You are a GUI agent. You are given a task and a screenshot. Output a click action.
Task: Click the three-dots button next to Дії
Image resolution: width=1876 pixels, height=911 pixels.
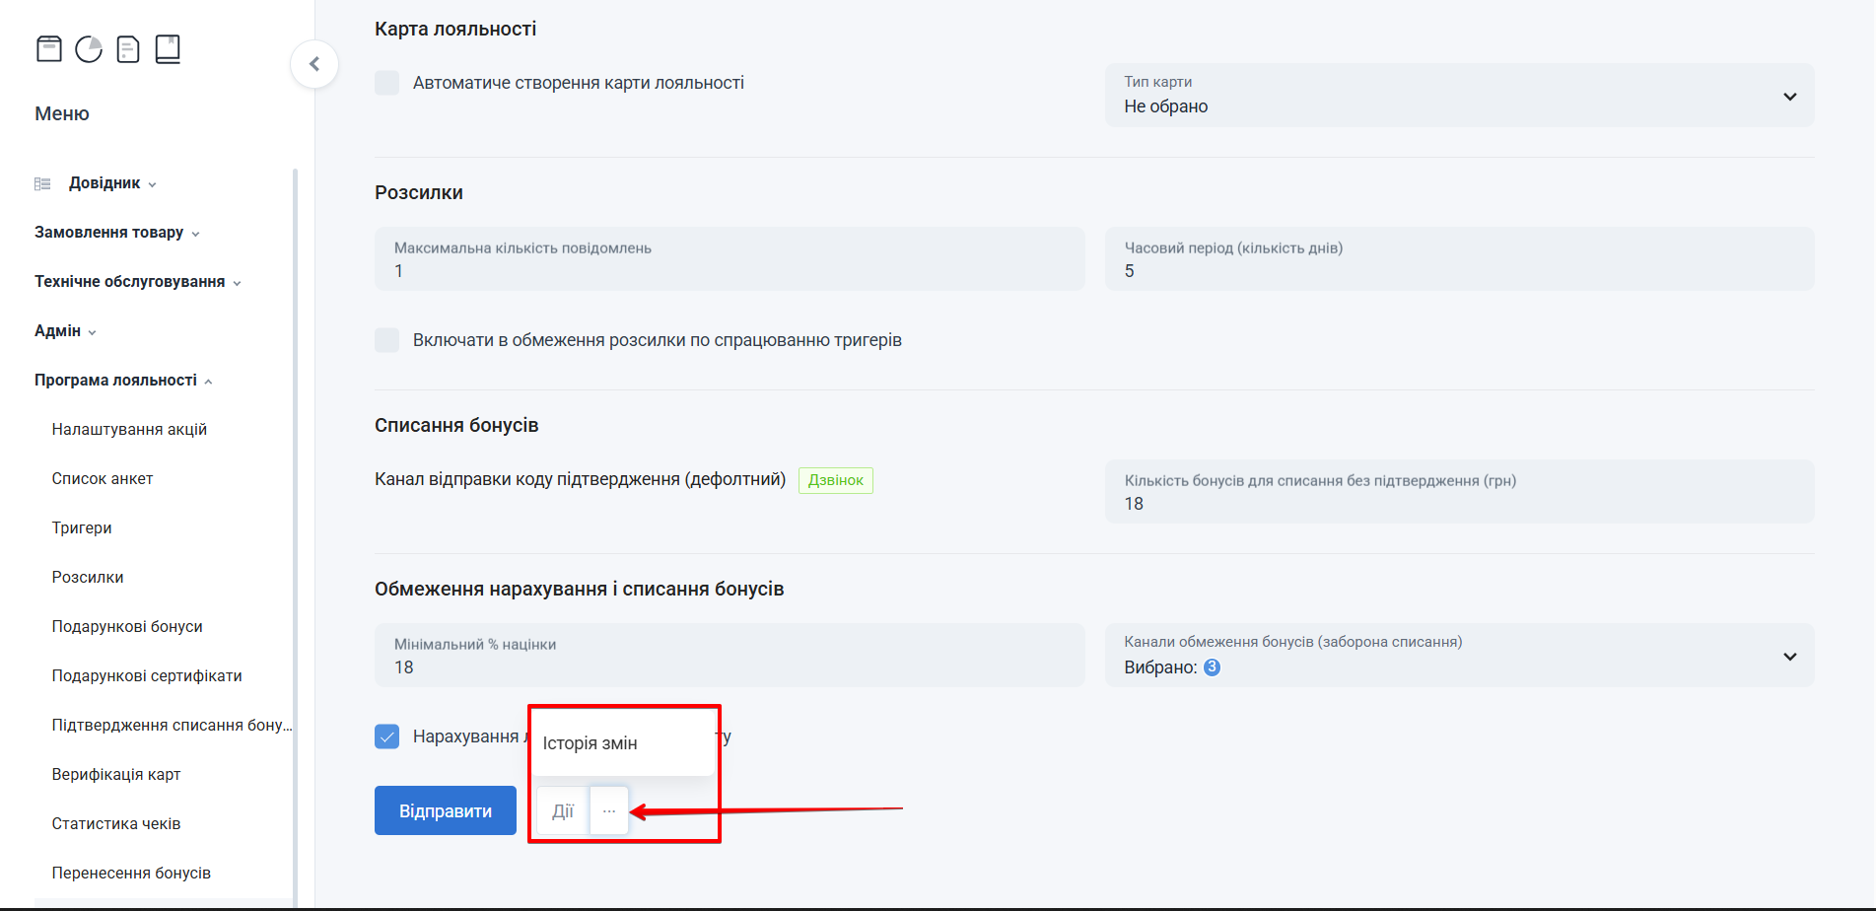609,810
